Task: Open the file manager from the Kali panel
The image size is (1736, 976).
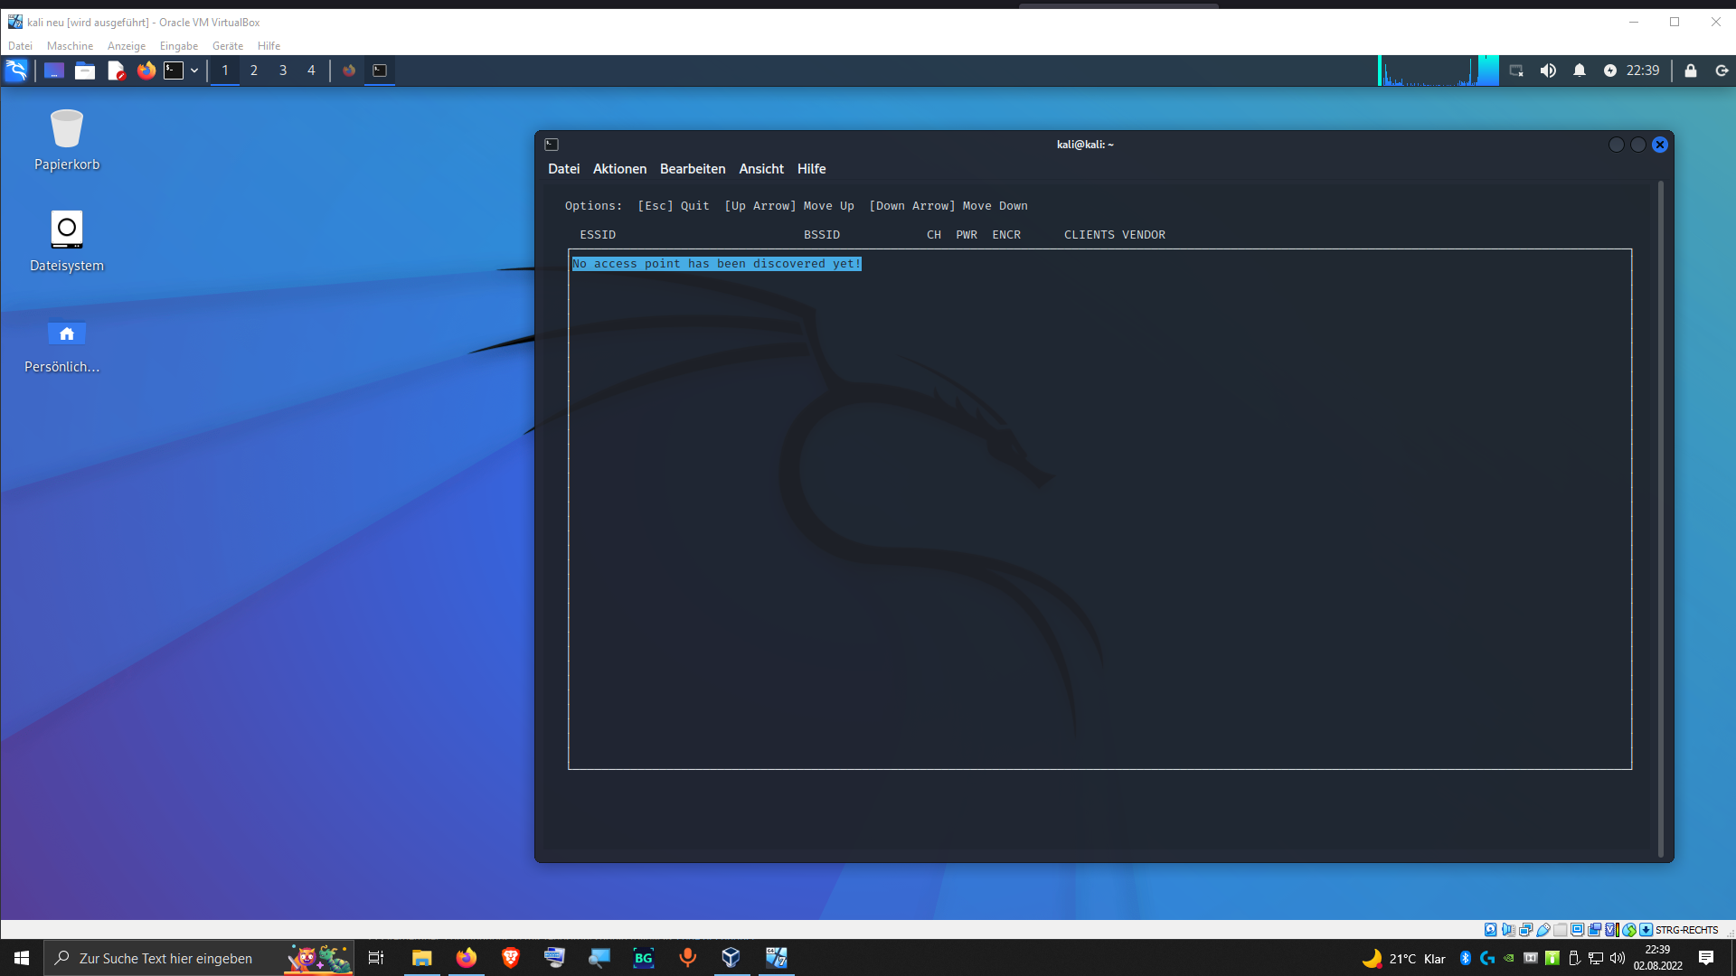Action: [84, 70]
